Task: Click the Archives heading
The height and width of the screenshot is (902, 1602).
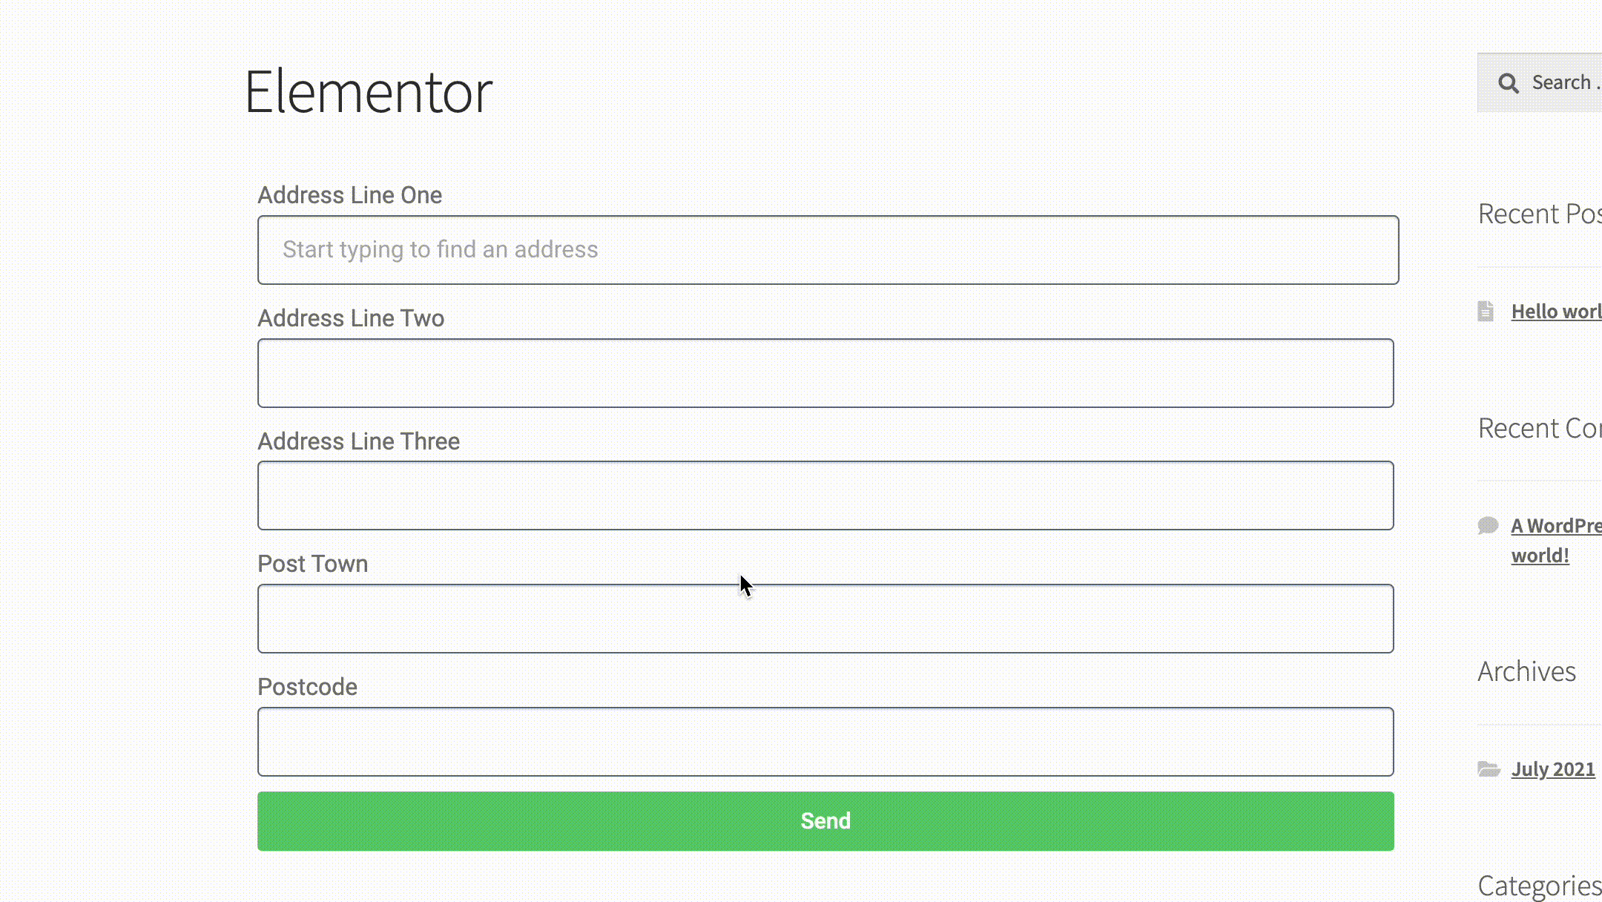Action: pos(1528,671)
